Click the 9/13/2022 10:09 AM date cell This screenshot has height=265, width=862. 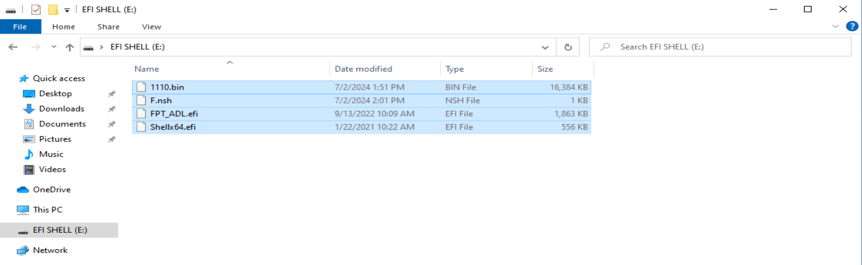pos(374,114)
